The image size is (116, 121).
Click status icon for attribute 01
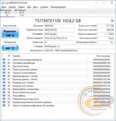tap(4, 60)
